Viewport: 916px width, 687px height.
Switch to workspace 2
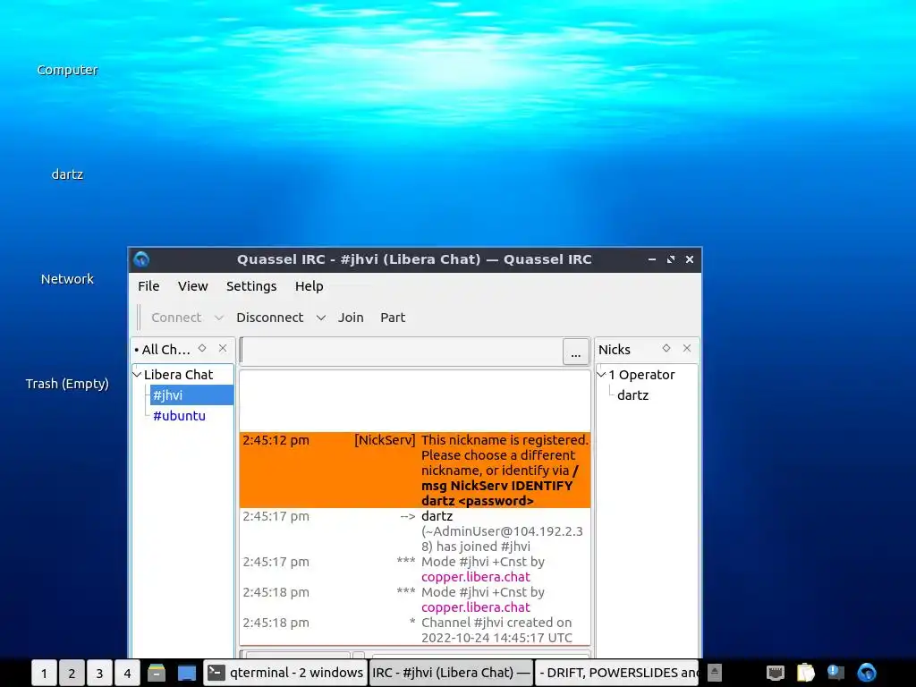tap(72, 673)
